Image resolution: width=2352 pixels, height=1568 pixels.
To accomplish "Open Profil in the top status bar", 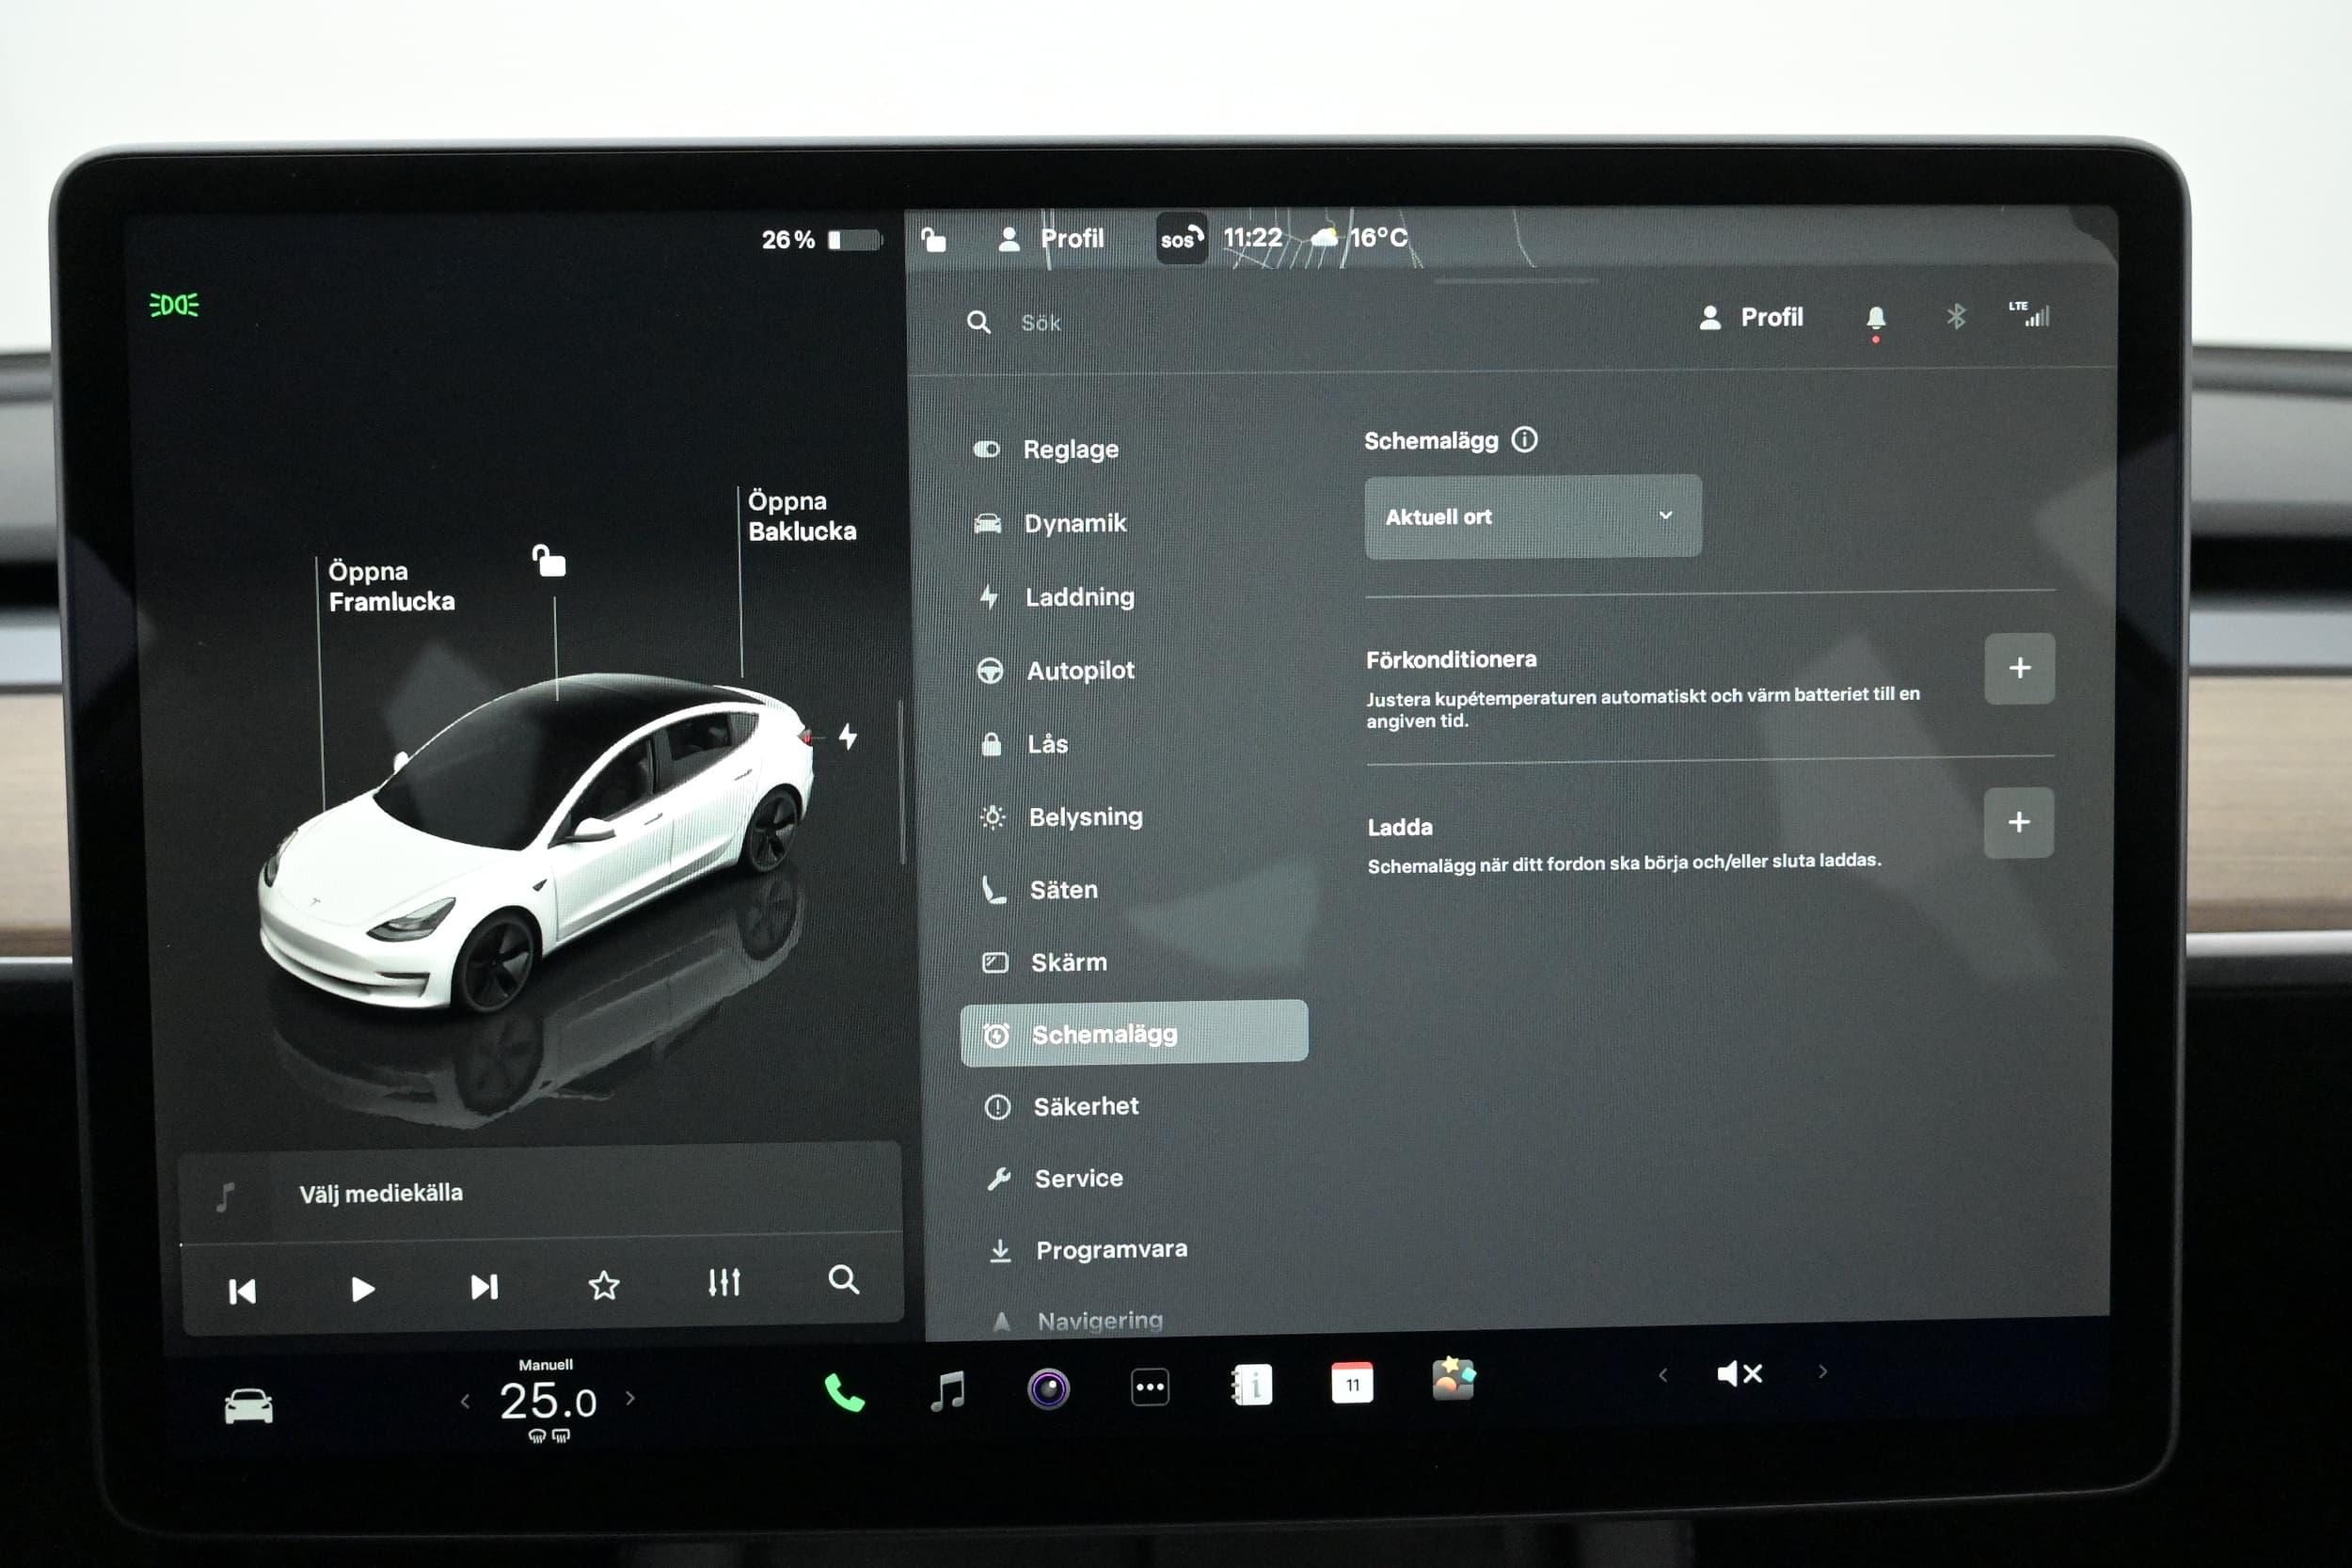I will click(x=1051, y=239).
